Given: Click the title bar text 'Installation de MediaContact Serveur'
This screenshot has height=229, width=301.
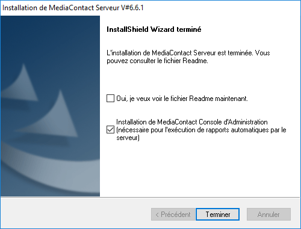Looking at the screenshot, I should pyautogui.click(x=61, y=8).
